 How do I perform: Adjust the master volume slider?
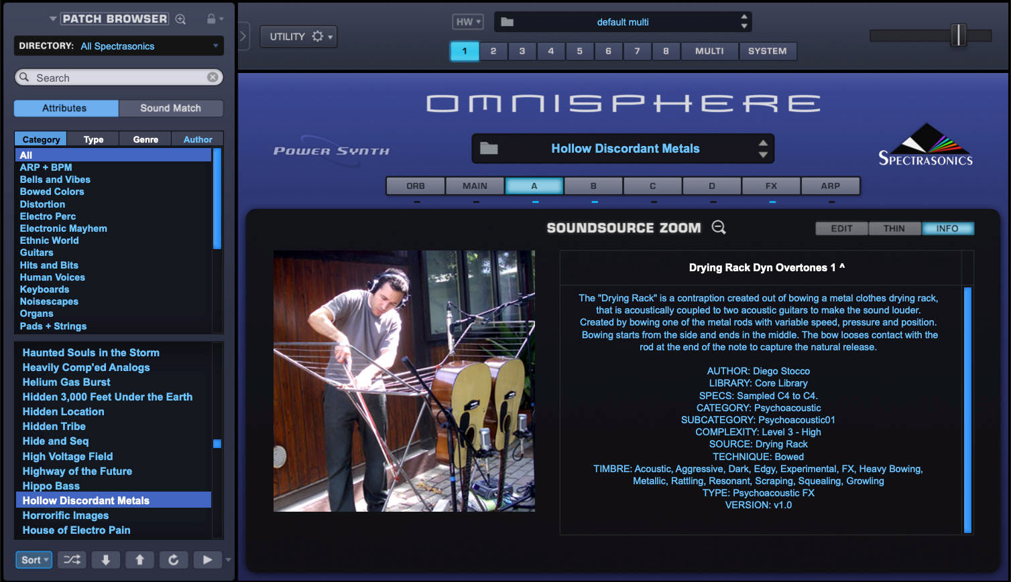959,35
